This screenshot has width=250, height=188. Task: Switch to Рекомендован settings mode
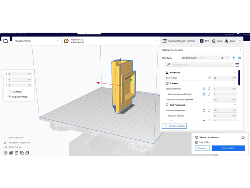(x=175, y=126)
